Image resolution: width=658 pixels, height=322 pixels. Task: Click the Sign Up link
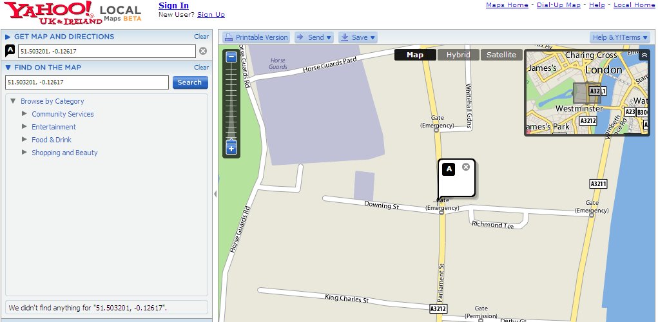point(211,15)
